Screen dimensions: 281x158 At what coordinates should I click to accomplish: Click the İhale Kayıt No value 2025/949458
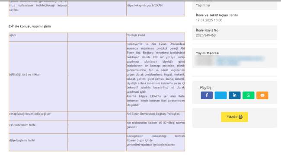point(206,35)
